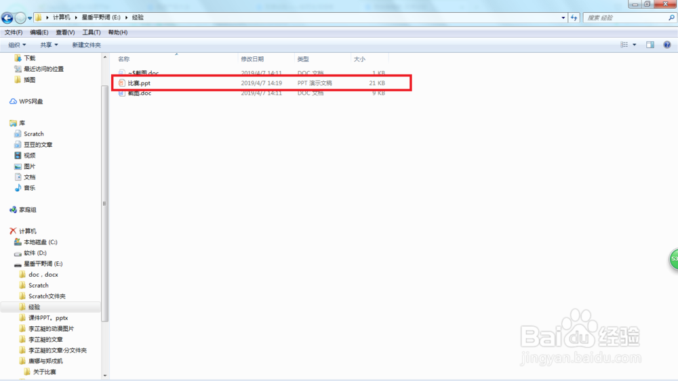This screenshot has height=381, width=678.
Task: Click the green circular widget at right edge
Action: click(674, 259)
